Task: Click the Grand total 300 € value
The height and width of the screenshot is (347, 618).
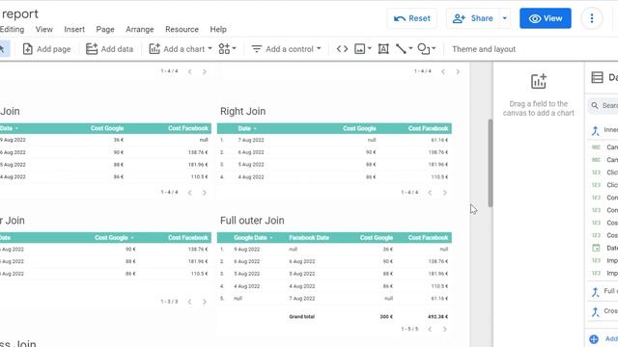Action: (386, 317)
